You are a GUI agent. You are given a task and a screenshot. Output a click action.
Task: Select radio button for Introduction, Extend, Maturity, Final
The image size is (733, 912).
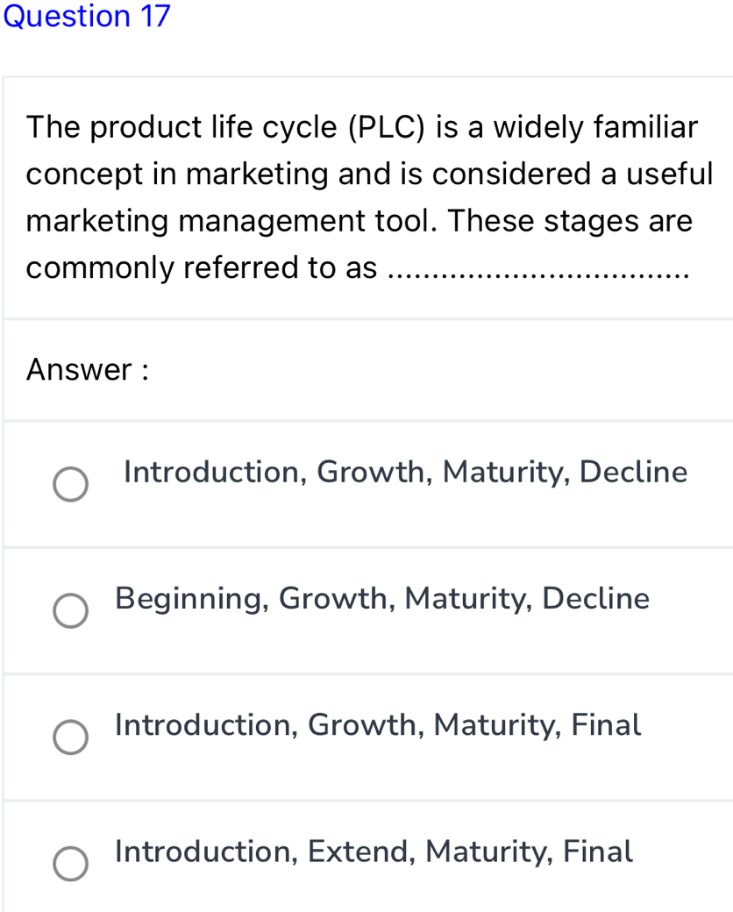(x=70, y=864)
